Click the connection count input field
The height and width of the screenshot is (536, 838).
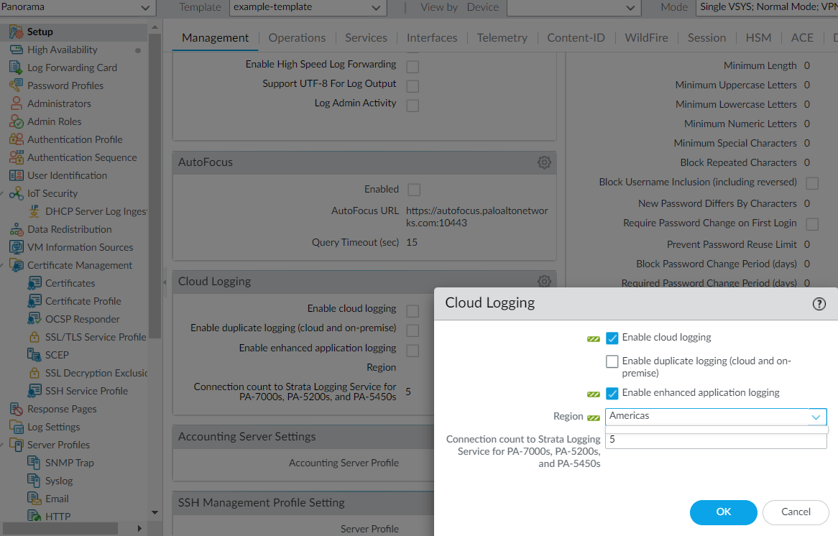click(715, 440)
